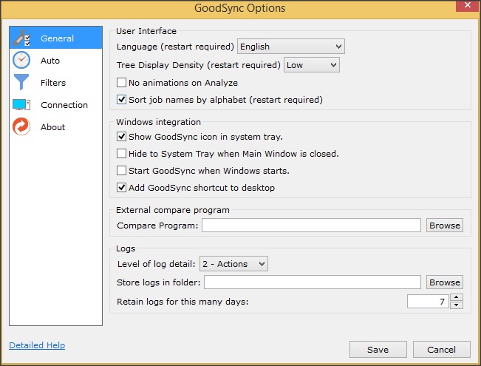Decrease retain logs days with down arrow
This screenshot has height=366, width=481.
point(457,305)
